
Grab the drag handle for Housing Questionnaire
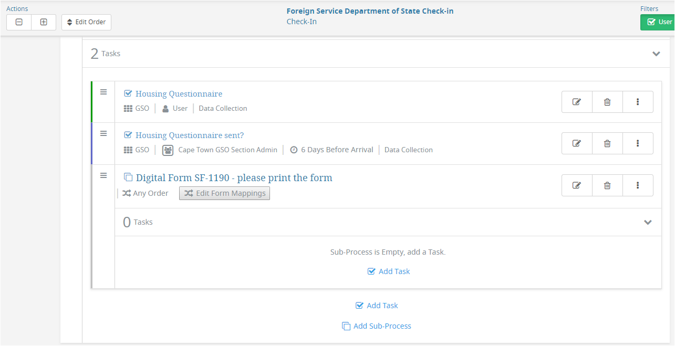pyautogui.click(x=103, y=92)
